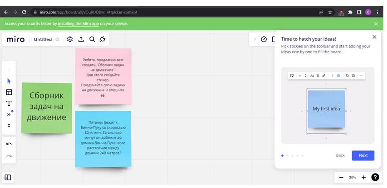Click the export board upload icon
The image size is (387, 188).
[81, 39]
